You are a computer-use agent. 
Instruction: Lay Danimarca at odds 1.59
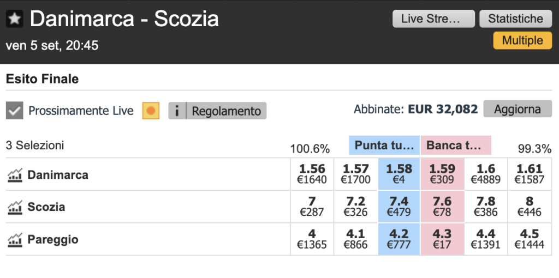tap(442, 174)
